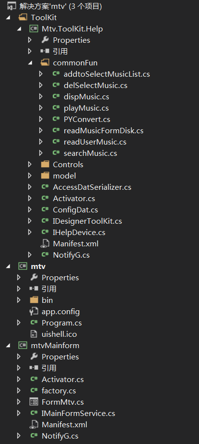Click the FormMtv.cs form icon
This screenshot has width=199, height=444.
pyautogui.click(x=34, y=402)
